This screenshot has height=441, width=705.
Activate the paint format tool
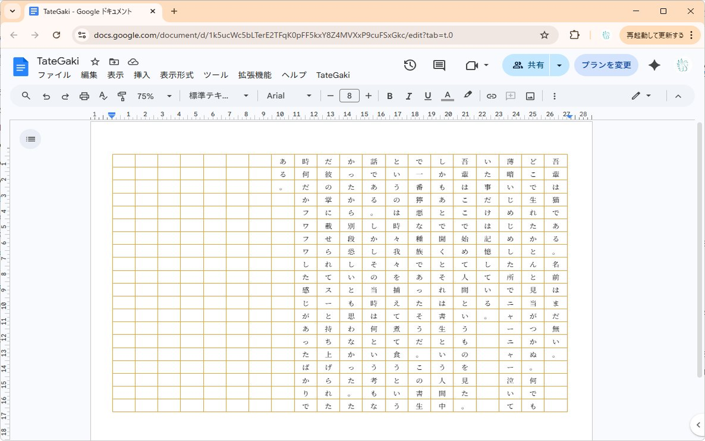click(122, 96)
